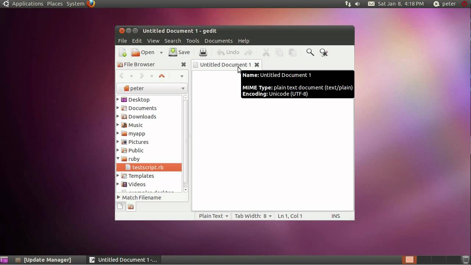Open the back history dropdown arrow
This screenshot has width=471, height=265.
click(131, 76)
